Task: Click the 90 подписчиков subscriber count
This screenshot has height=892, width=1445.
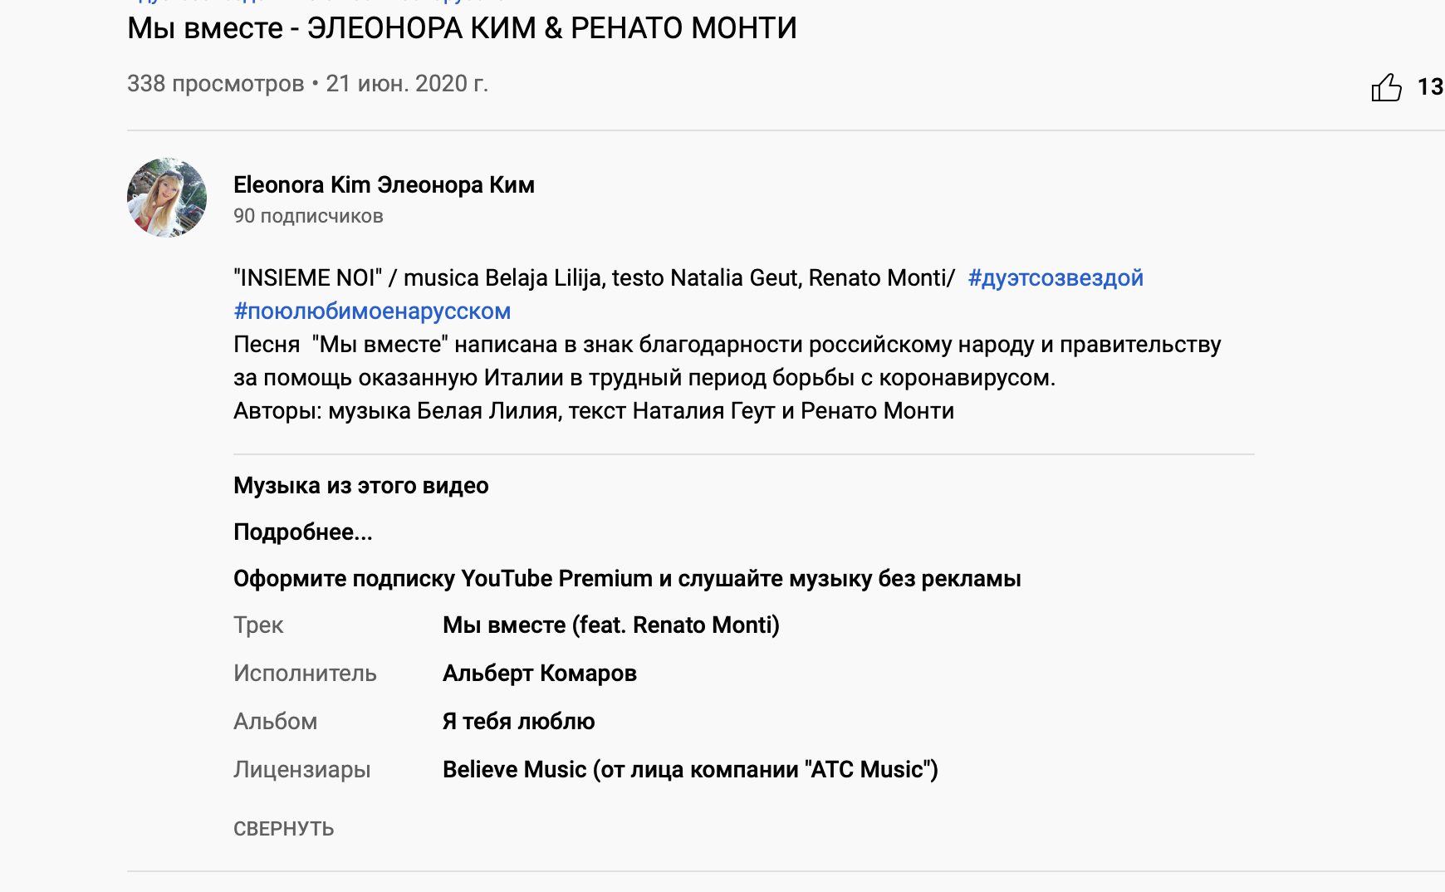Action: (308, 216)
